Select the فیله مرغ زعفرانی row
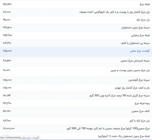Screen dimensions: 152x140 76,35
